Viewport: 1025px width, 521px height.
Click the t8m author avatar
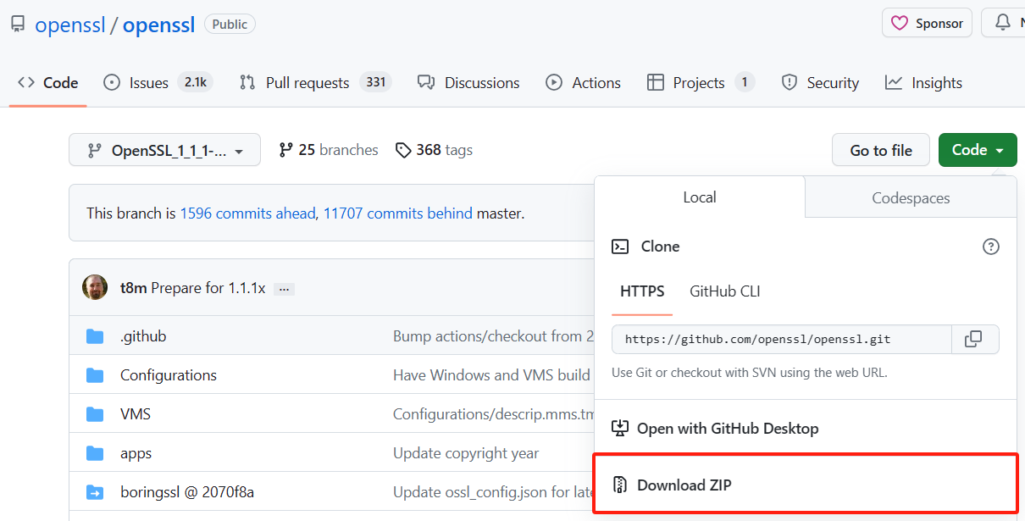click(95, 287)
